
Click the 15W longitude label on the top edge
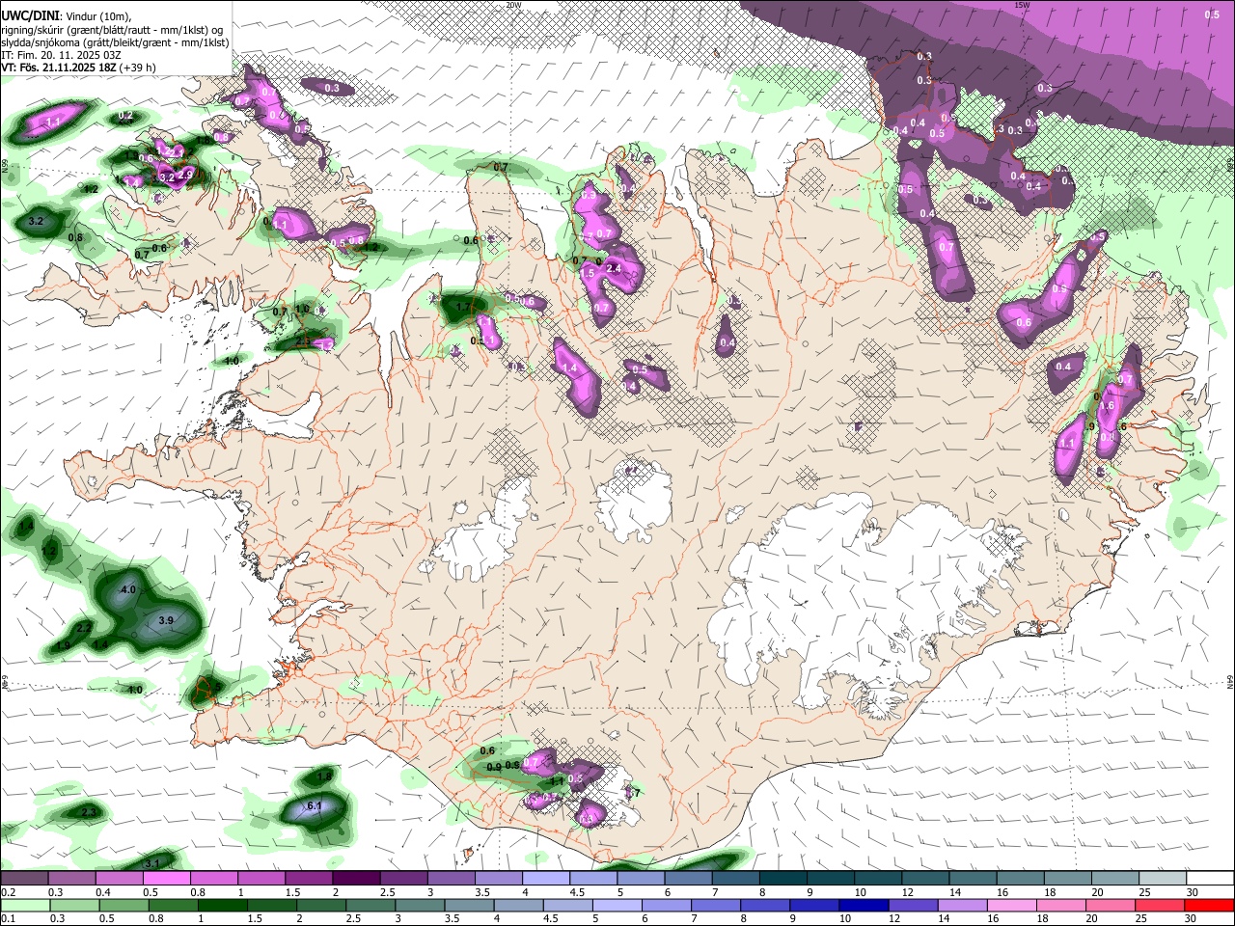[x=1023, y=5]
